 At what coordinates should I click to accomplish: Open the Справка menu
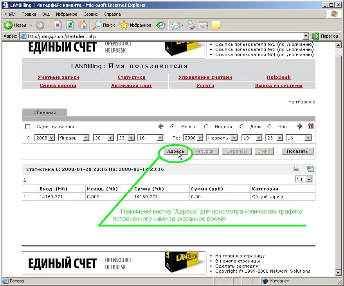click(112, 14)
